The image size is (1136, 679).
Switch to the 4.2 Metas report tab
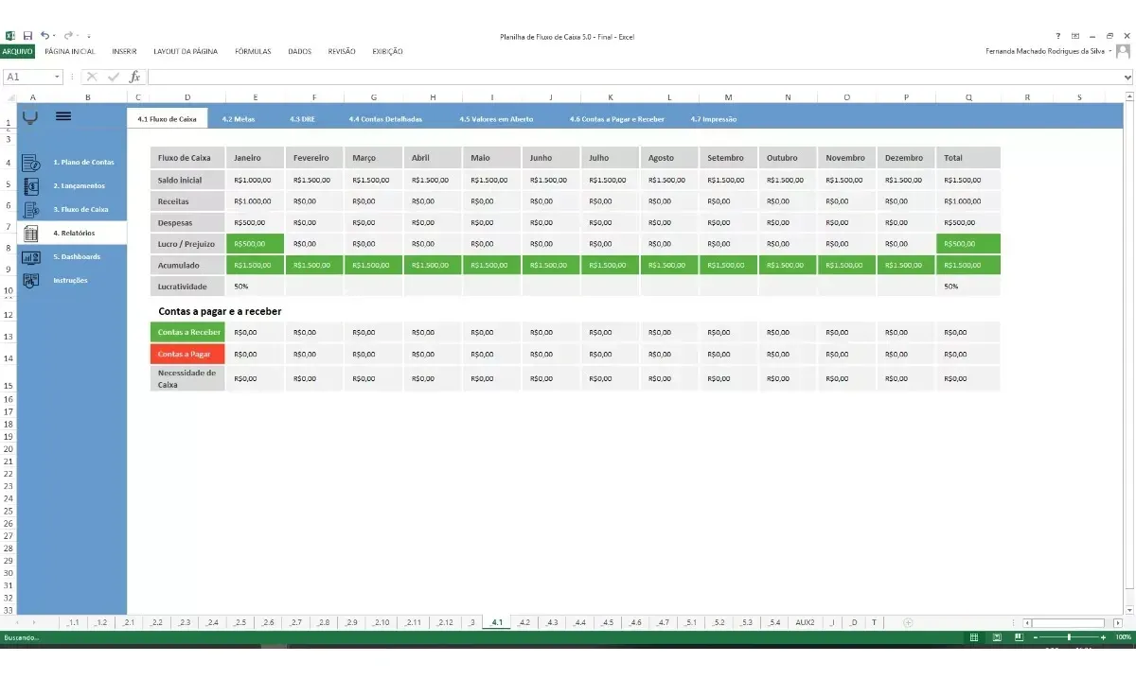pos(239,119)
